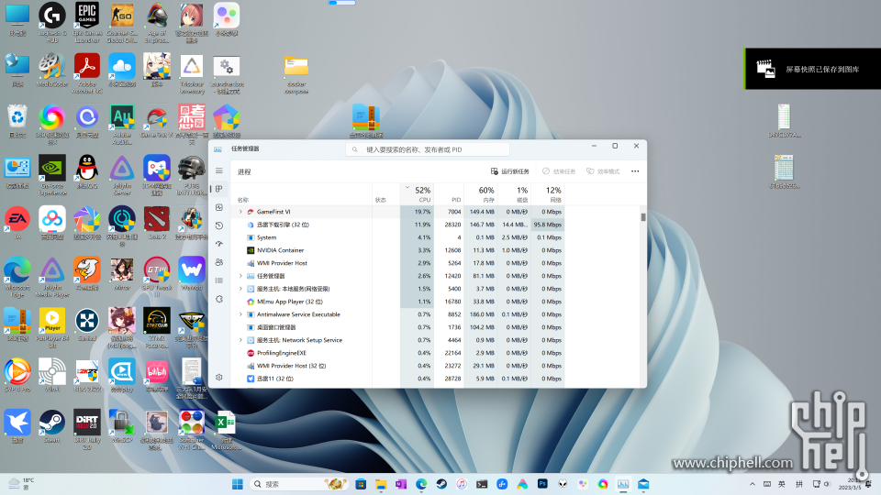Select the EA desktop icon

coord(17,224)
